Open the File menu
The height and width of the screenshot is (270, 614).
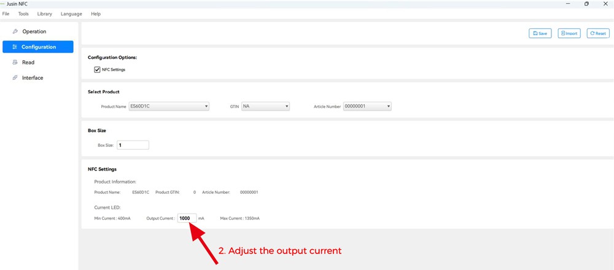click(x=6, y=13)
